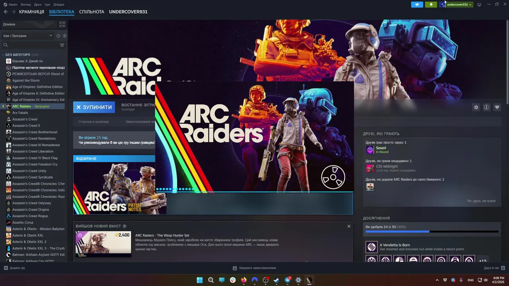The image size is (509, 286).
Task: Open UNDERCOVER931 profile tab
Action: pos(128,12)
